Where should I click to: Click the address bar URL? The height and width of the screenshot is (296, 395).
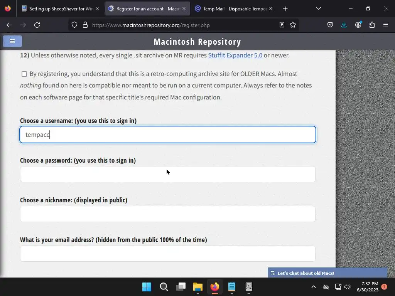tap(151, 25)
